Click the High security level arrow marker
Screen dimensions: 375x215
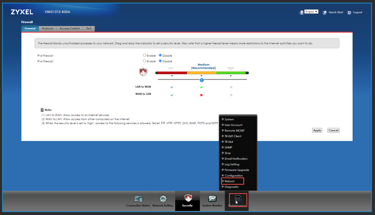(x=231, y=76)
